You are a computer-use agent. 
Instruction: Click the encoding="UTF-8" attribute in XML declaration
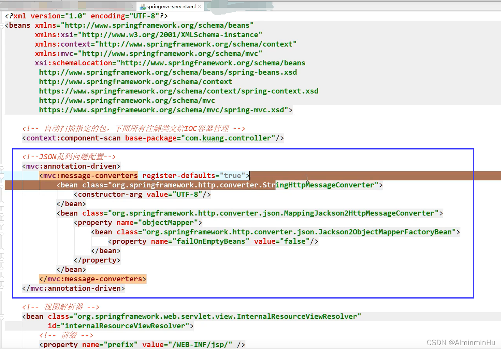[x=125, y=16]
